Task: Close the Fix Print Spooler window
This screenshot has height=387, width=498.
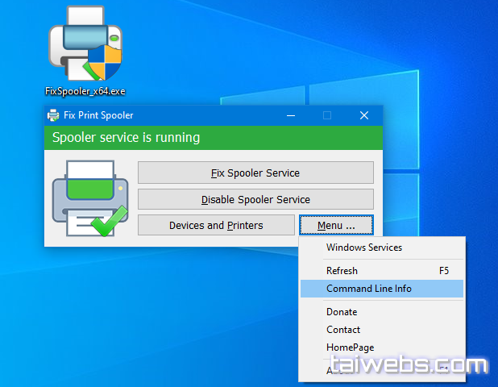Action: 364,115
